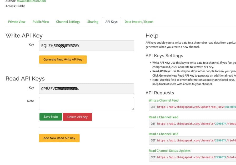Add a new Read API Key
This screenshot has height=165, width=236.
(x=59, y=138)
